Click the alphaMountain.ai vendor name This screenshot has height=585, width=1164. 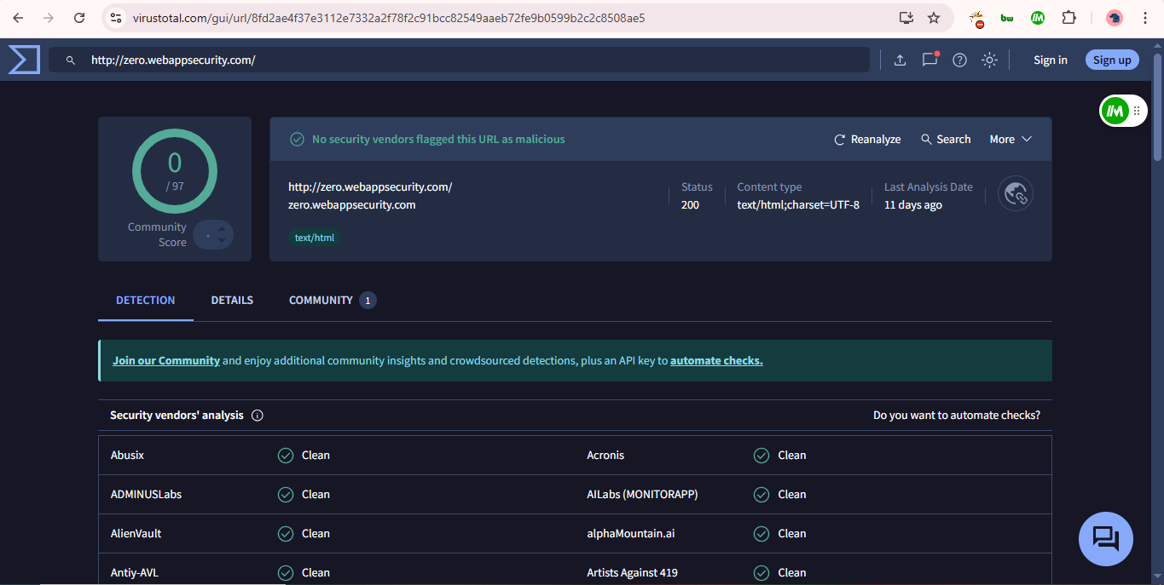[631, 534]
